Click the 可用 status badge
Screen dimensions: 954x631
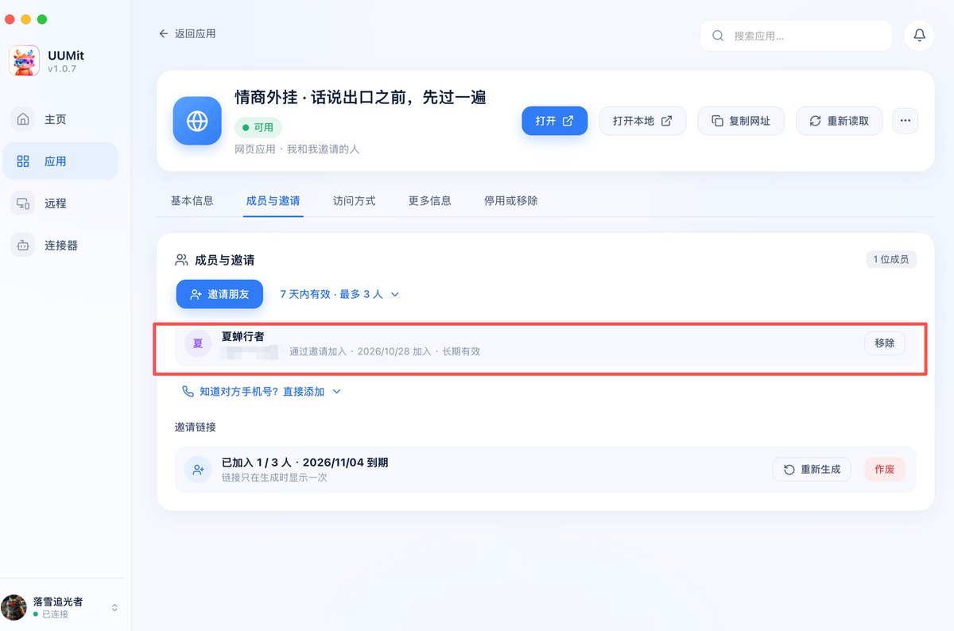point(258,127)
